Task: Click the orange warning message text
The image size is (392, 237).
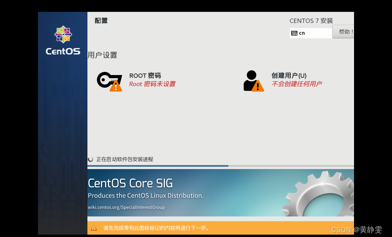Action: (x=156, y=228)
